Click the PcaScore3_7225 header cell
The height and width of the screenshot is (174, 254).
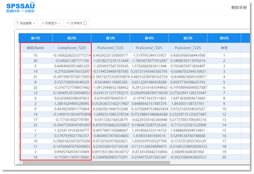tap(110, 48)
